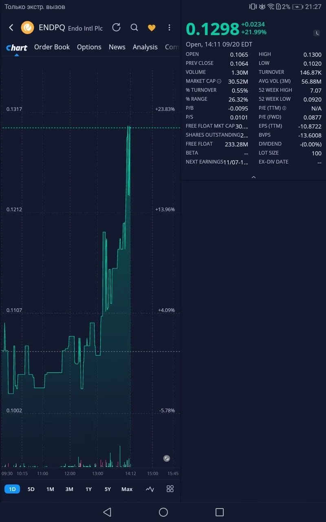Open the Analysis tab

pos(145,47)
